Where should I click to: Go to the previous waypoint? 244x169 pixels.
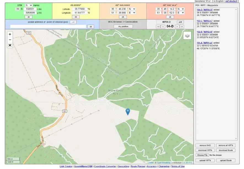pos(163,27)
